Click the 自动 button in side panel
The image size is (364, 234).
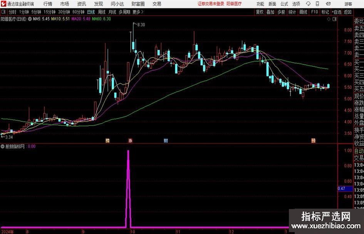(359, 151)
